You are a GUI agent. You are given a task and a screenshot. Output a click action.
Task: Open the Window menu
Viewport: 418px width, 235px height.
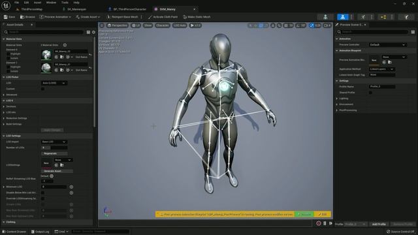point(51,3)
